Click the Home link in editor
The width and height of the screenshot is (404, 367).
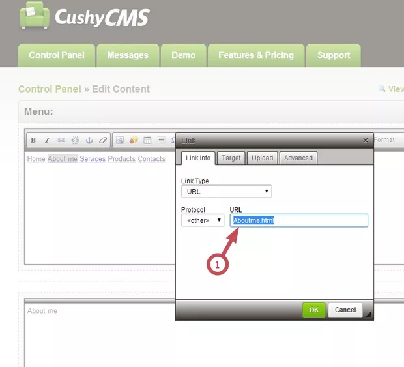[x=36, y=159]
